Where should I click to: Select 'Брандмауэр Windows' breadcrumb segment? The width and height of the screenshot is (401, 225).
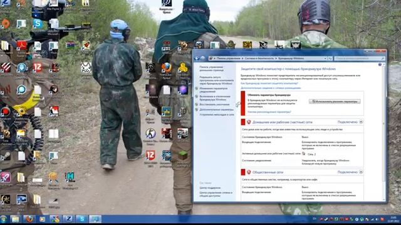tap(291, 58)
